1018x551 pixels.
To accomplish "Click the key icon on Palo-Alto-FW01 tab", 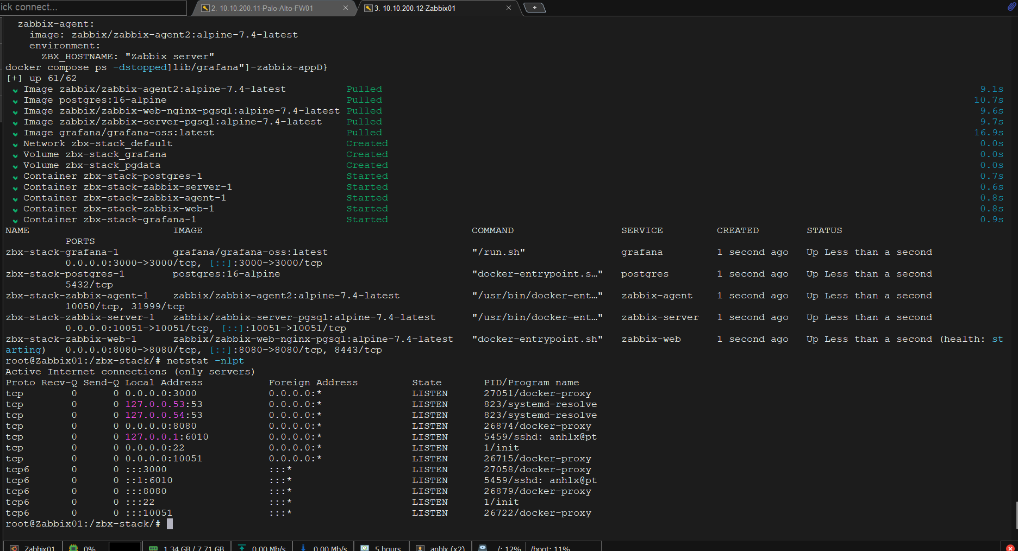I will coord(205,8).
